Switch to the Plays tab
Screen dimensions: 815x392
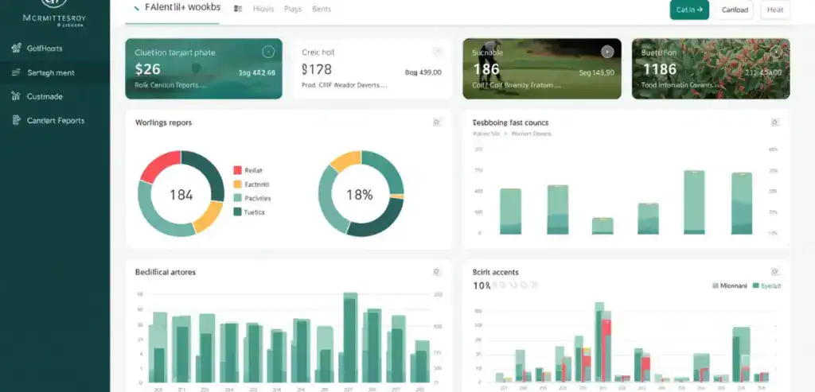(293, 10)
